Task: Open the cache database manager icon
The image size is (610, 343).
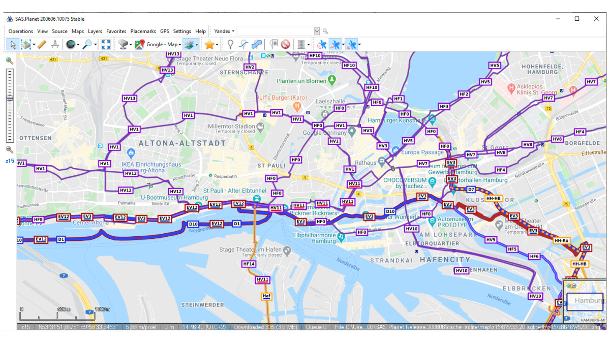Action: point(301,44)
